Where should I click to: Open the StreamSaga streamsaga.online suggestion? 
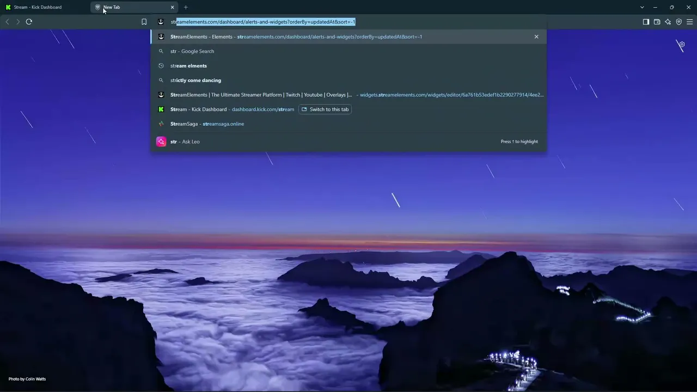pyautogui.click(x=348, y=124)
